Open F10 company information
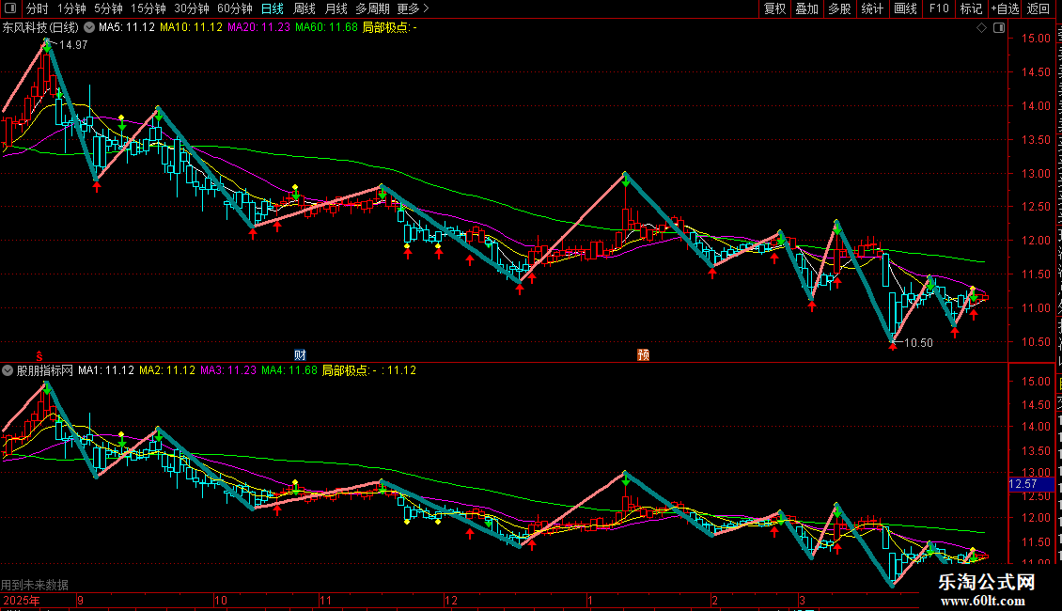This screenshot has width=1062, height=611. pos(938,8)
